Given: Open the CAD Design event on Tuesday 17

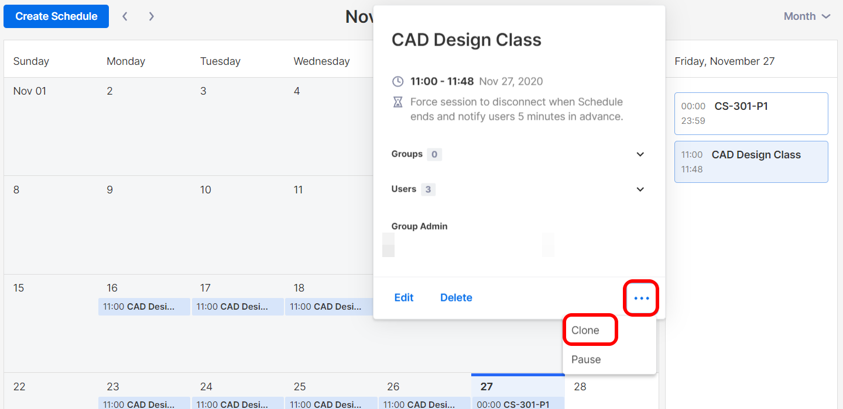Looking at the screenshot, I should (x=238, y=306).
